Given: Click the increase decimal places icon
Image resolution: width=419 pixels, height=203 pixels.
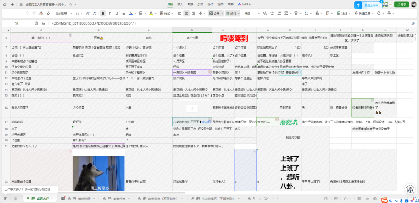Looking at the screenshot, I should click(272, 14).
